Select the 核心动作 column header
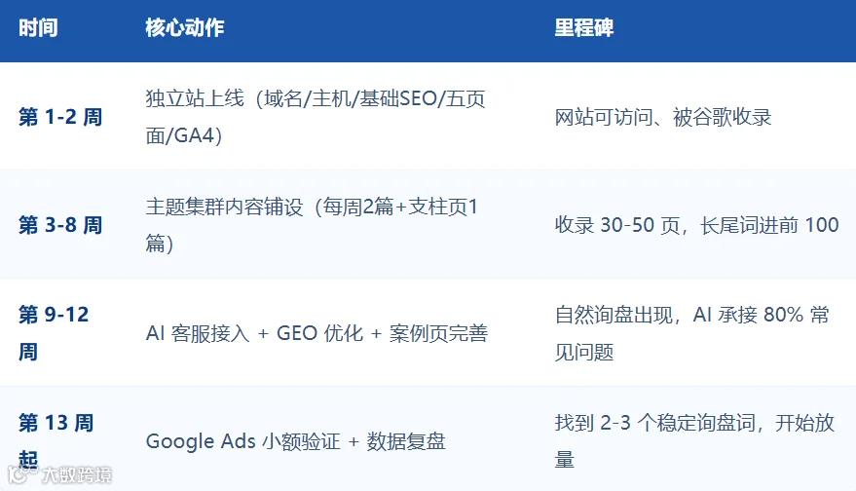This screenshot has height=491, width=856. [184, 27]
